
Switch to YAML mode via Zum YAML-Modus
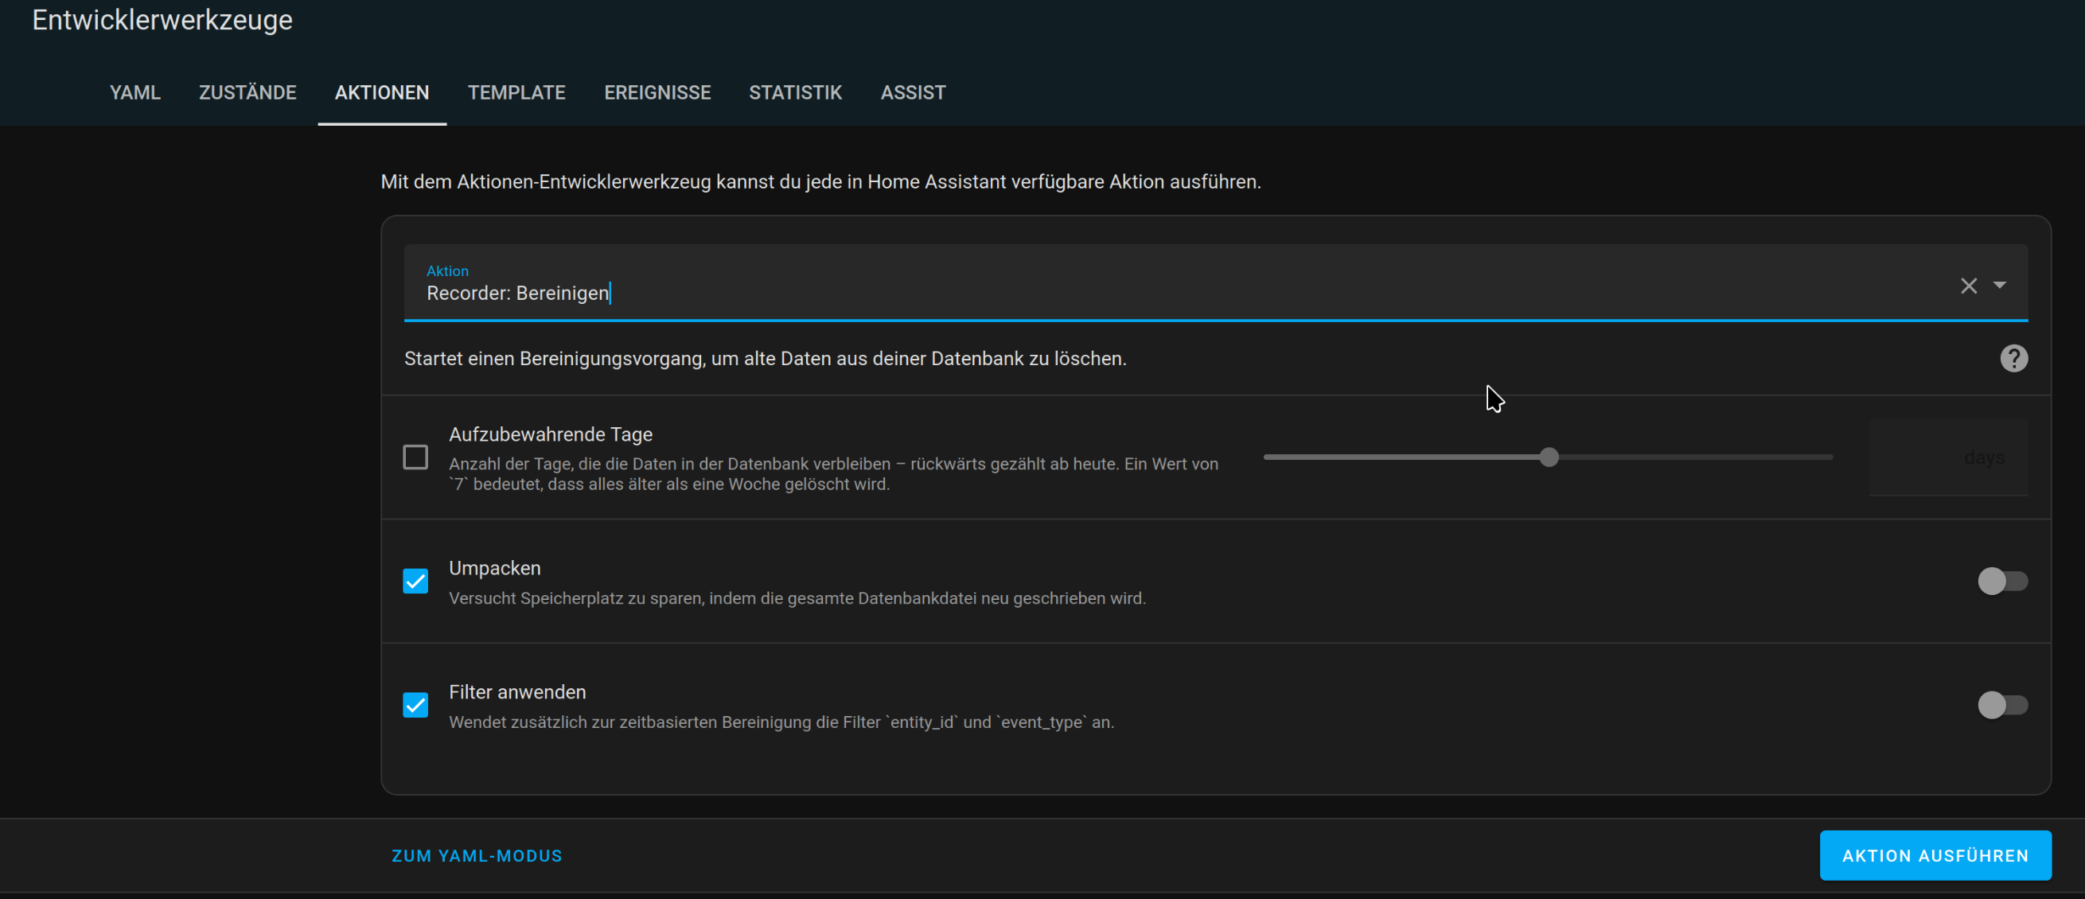click(x=477, y=856)
